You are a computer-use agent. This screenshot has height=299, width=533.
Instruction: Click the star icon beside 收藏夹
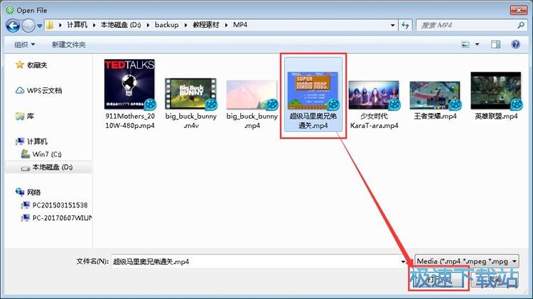20,65
